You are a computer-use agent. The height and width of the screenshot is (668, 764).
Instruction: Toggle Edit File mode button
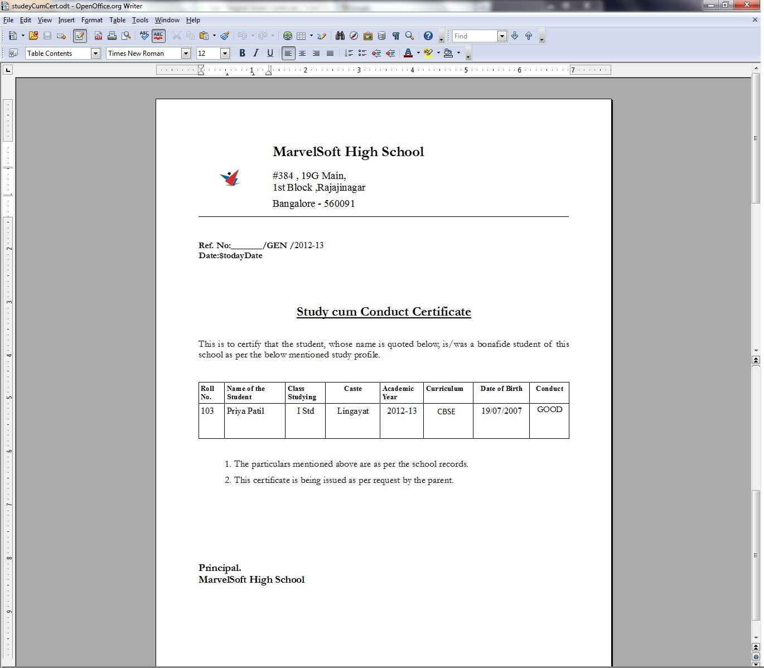click(80, 36)
